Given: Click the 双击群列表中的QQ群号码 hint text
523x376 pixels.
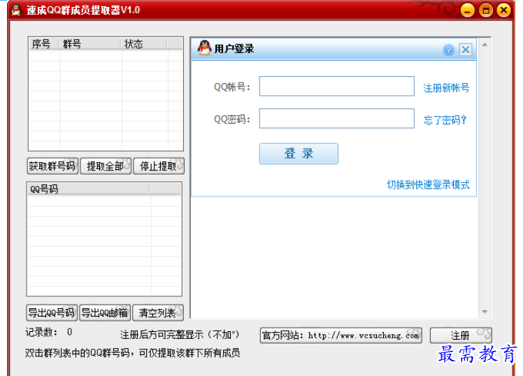Looking at the screenshot, I should pos(132,353).
